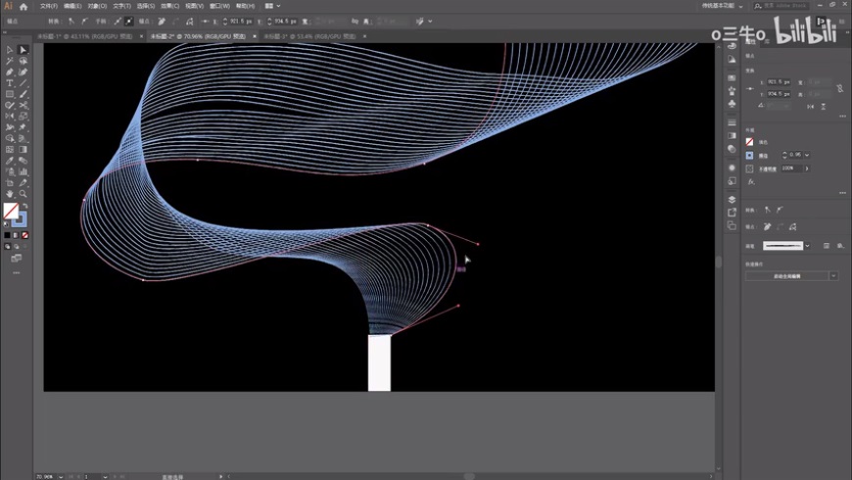Set color to None in toolbar
852x480 pixels.
[x=25, y=235]
